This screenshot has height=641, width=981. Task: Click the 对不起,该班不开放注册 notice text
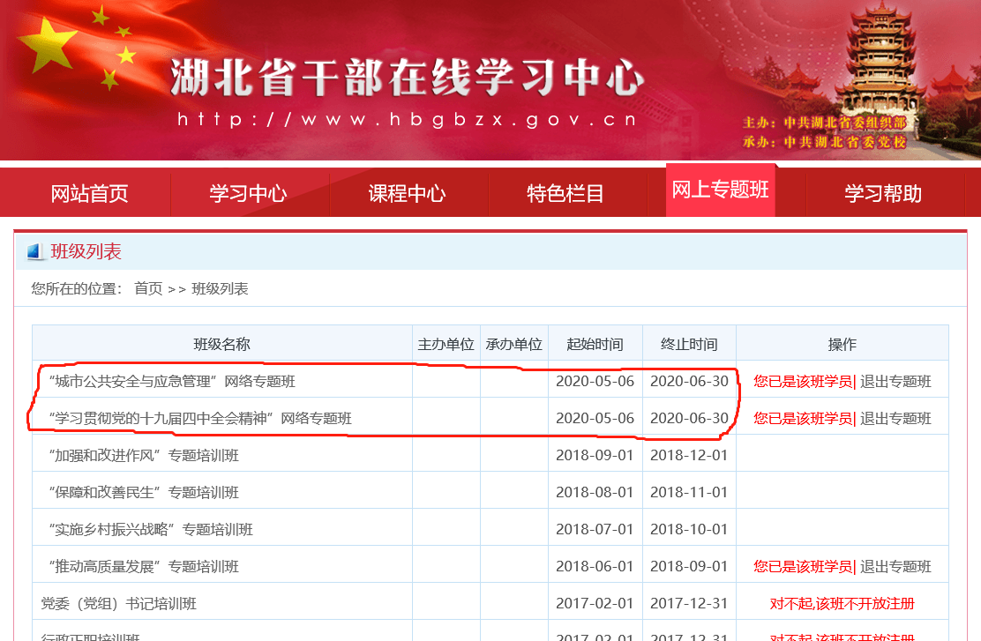click(842, 601)
